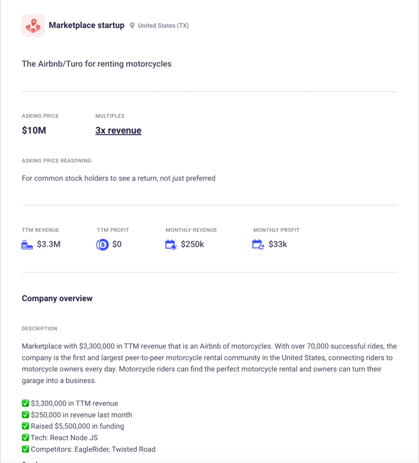Click green checkmark beside Raised $5,500,000 in funding
The width and height of the screenshot is (419, 463).
coord(25,426)
